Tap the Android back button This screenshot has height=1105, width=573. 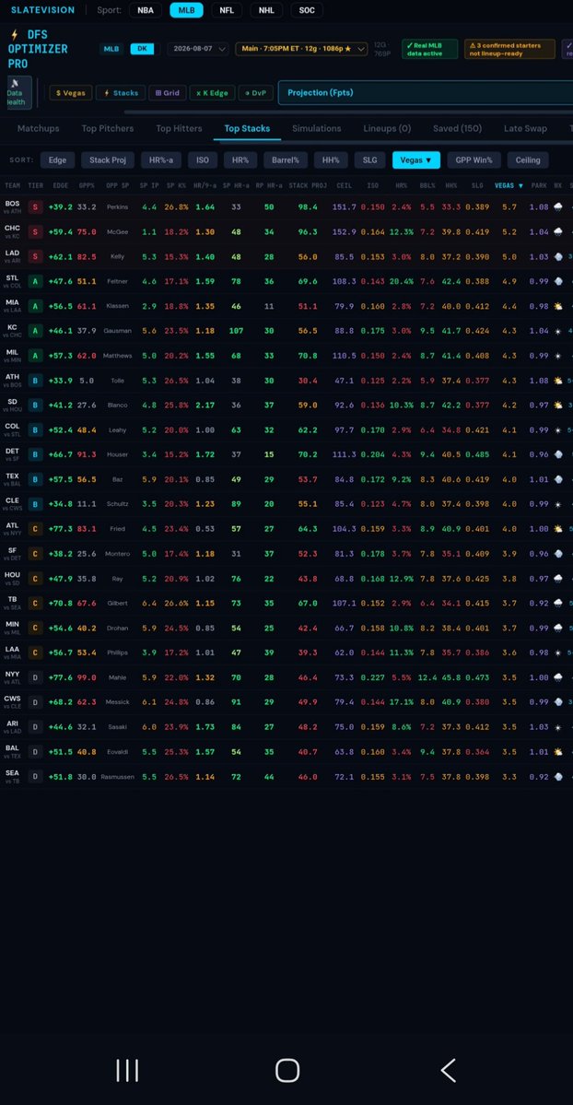click(x=448, y=1071)
